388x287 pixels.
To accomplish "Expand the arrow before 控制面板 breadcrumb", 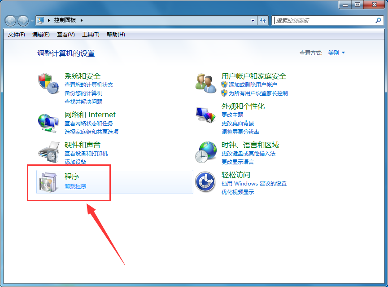I will click(x=49, y=20).
